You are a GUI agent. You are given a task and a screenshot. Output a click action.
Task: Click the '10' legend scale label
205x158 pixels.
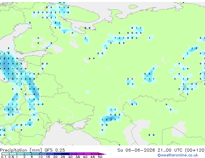[x=40, y=157]
